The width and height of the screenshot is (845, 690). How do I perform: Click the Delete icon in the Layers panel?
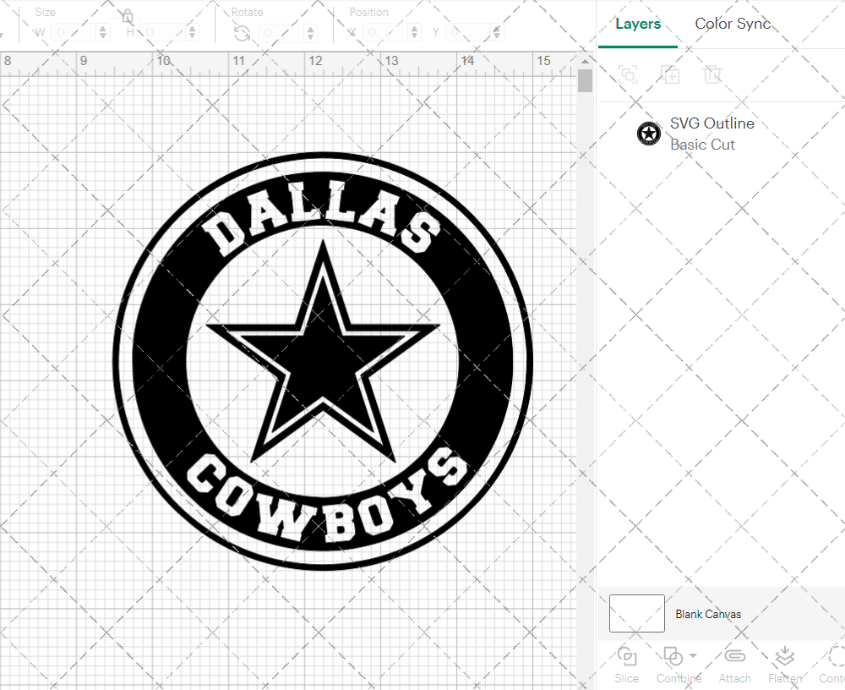(713, 74)
